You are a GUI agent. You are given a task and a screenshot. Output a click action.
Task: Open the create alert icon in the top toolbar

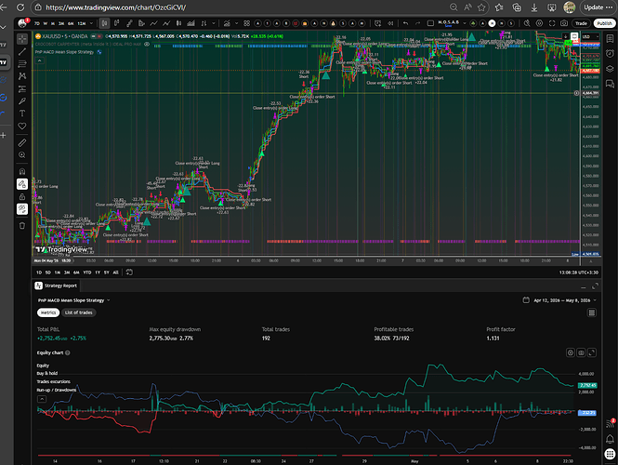coord(377,23)
